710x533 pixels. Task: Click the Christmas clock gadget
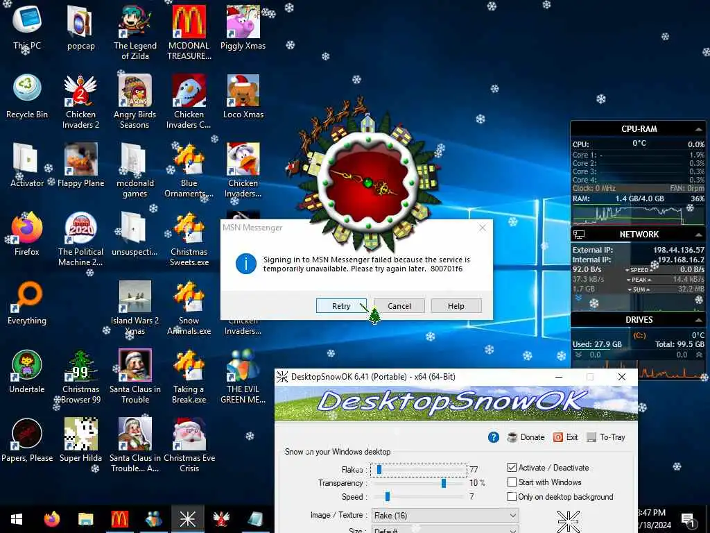[367, 181]
